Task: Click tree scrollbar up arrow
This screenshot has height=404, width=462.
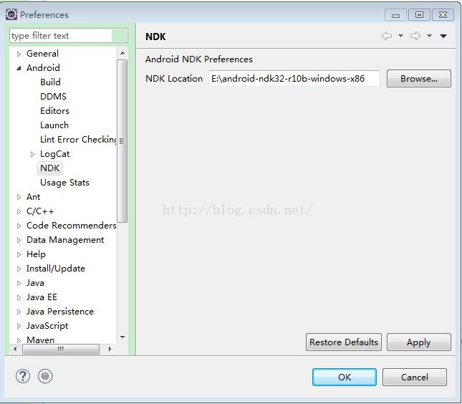Action: [122, 53]
